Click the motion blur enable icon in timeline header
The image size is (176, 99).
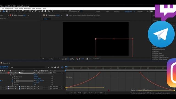tap(58, 67)
